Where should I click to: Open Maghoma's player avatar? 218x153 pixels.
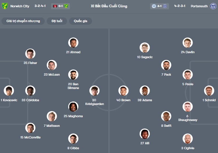[x=73, y=107]
